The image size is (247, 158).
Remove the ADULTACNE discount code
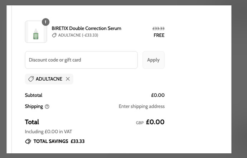[x=68, y=79]
